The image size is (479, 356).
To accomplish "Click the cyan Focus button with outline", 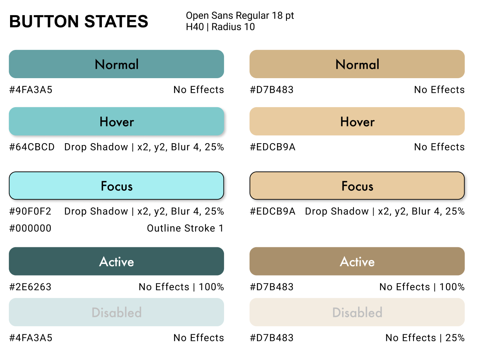I will 116,186.
